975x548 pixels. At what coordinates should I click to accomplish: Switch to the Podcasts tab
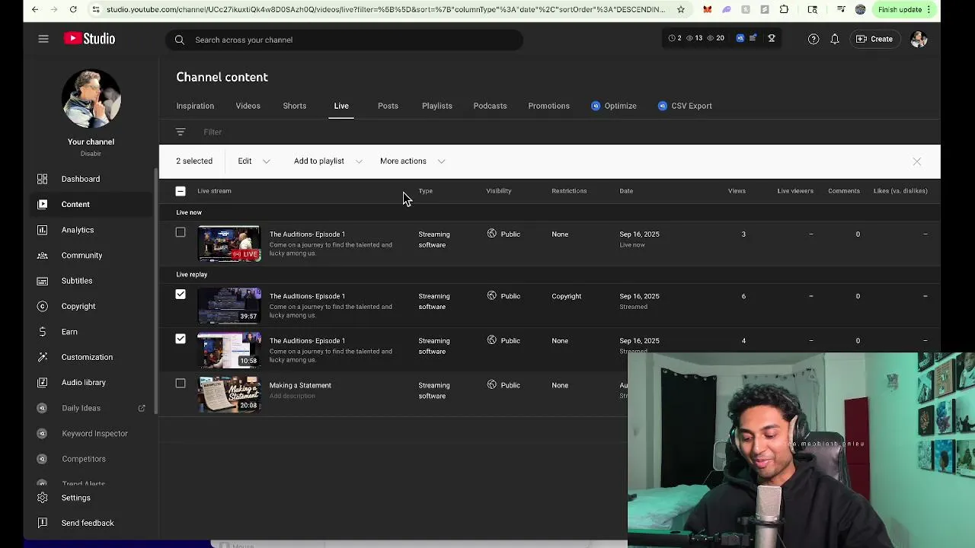click(490, 106)
